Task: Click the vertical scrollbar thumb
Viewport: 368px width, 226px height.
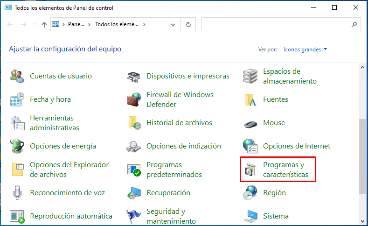Action: click(x=363, y=157)
